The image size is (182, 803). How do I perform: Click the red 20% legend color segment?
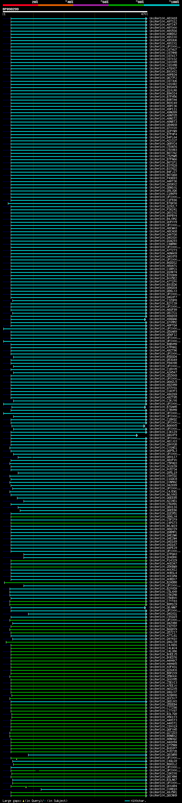(20, 5)
